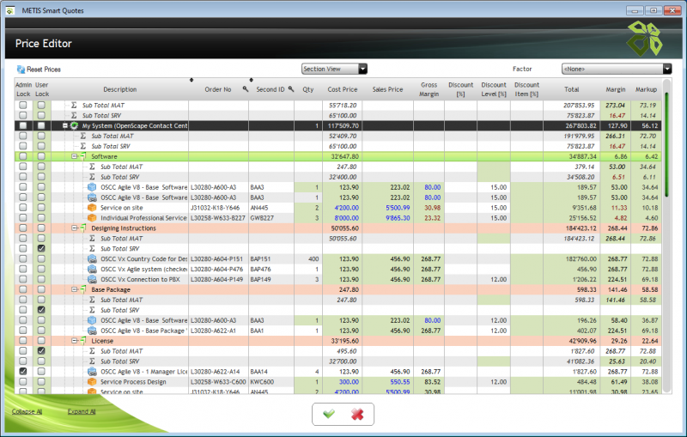Image resolution: width=687 pixels, height=437 pixels.
Task: Open the Section View dropdown
Action: pyautogui.click(x=334, y=69)
